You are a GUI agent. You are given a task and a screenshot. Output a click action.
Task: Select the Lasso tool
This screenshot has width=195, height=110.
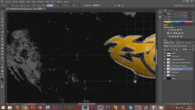[x=2, y=19]
